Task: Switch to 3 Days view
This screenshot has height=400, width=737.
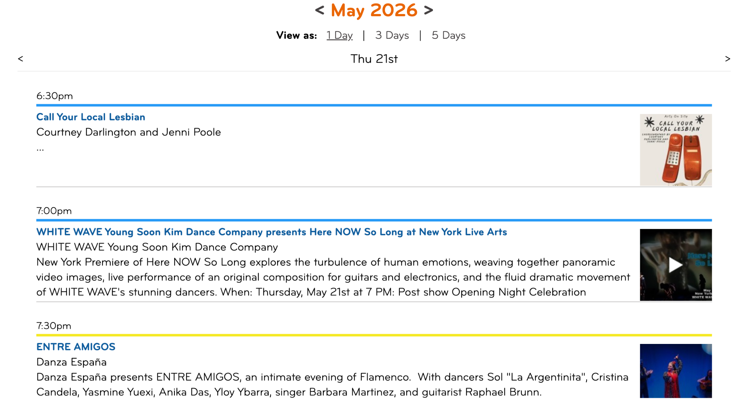Action: [x=392, y=35]
